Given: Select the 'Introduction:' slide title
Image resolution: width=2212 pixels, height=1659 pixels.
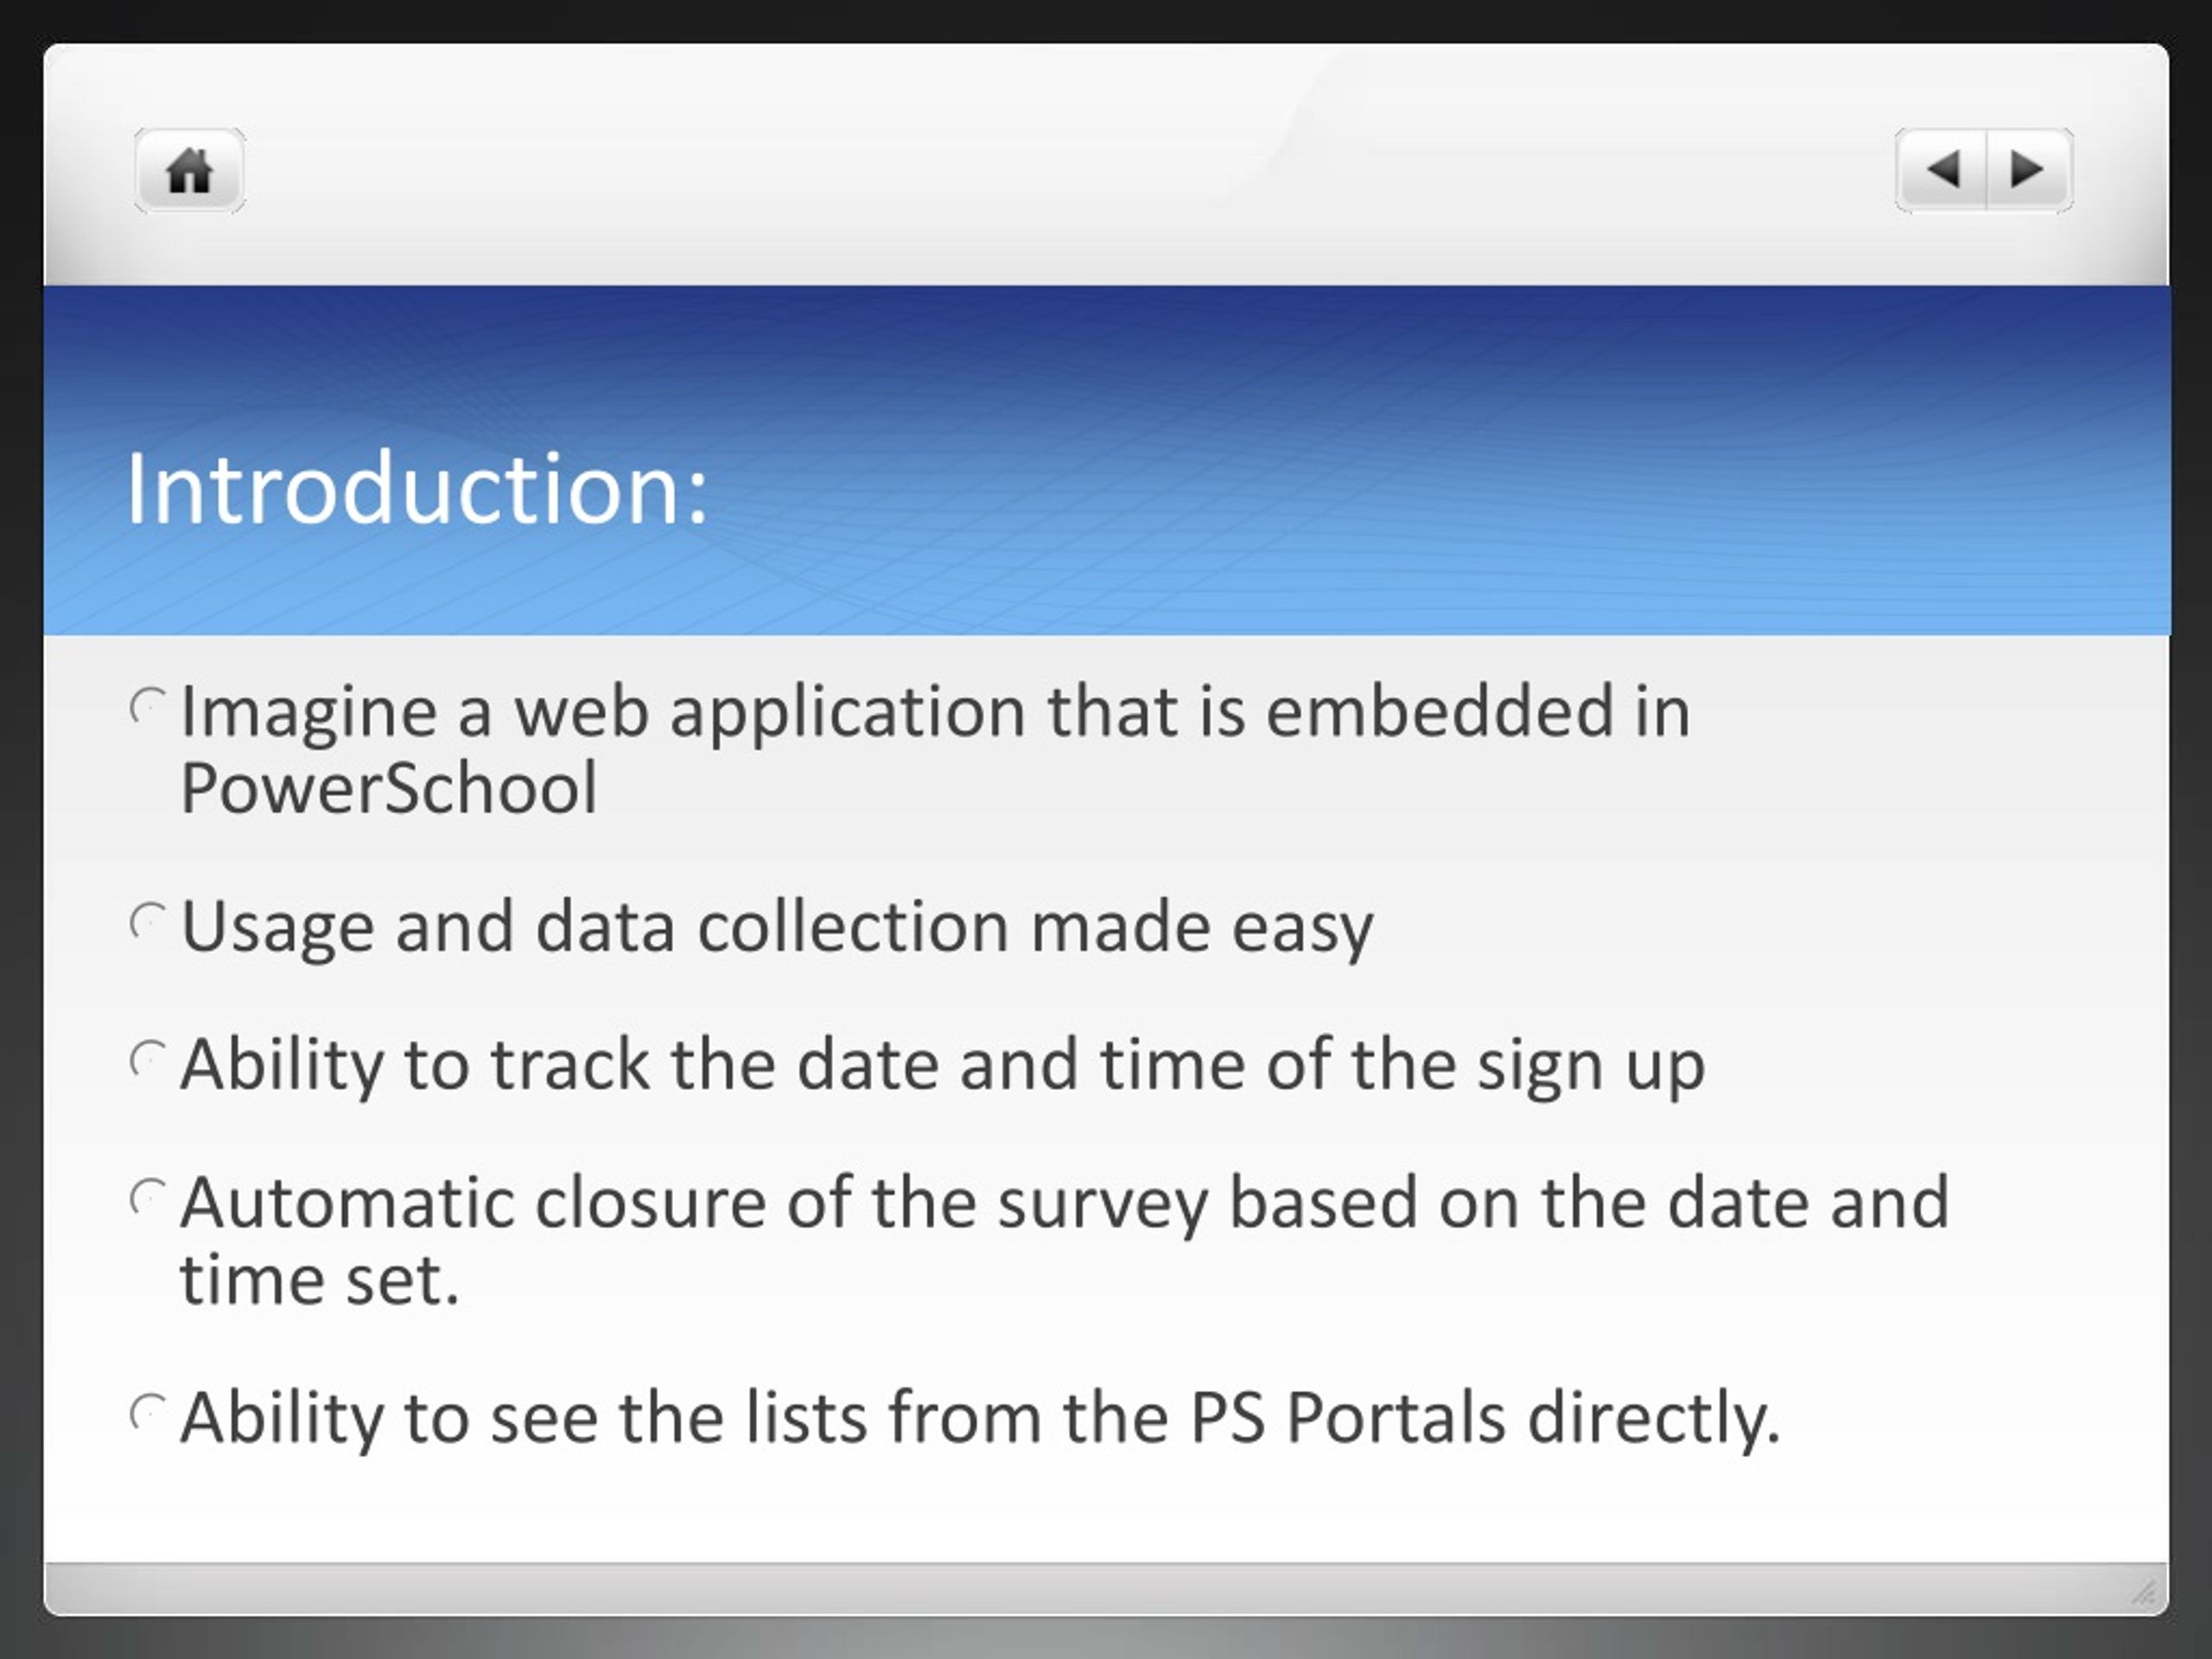Looking at the screenshot, I should (417, 488).
